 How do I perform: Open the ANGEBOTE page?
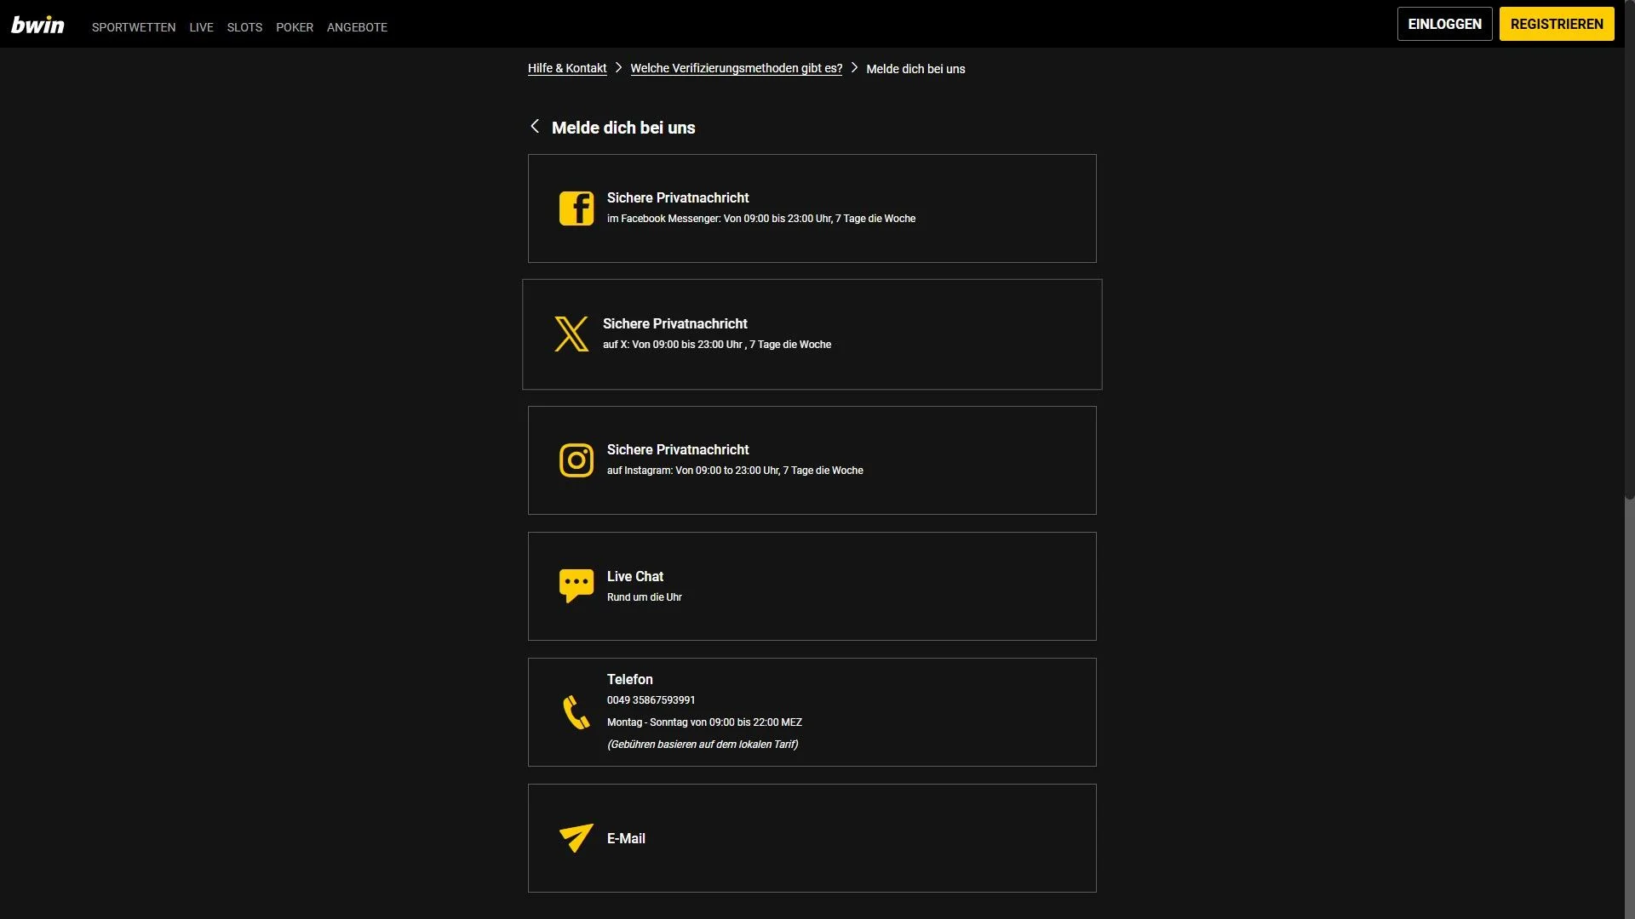coord(357,27)
